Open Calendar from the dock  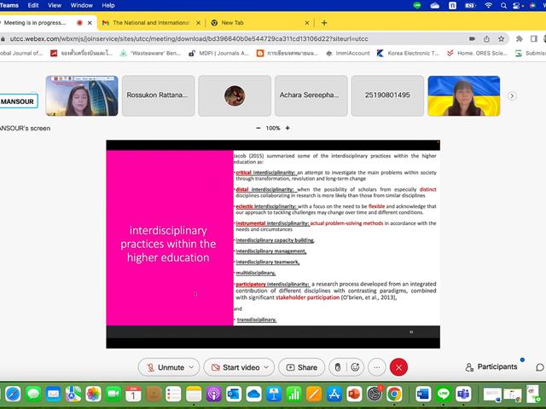tap(133, 394)
